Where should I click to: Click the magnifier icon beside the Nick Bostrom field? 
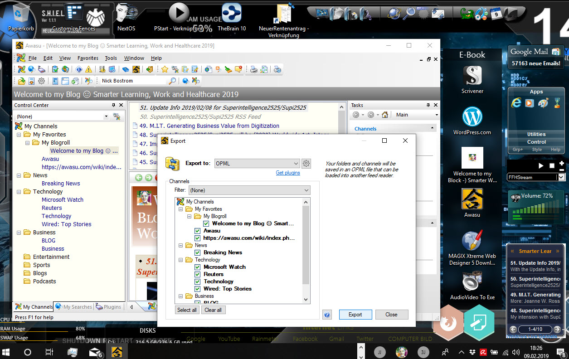pyautogui.click(x=172, y=81)
